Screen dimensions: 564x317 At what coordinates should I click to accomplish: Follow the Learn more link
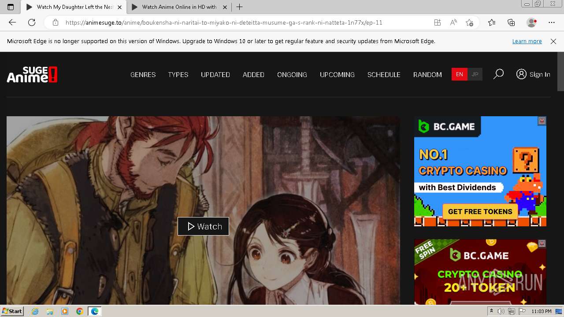point(527,41)
